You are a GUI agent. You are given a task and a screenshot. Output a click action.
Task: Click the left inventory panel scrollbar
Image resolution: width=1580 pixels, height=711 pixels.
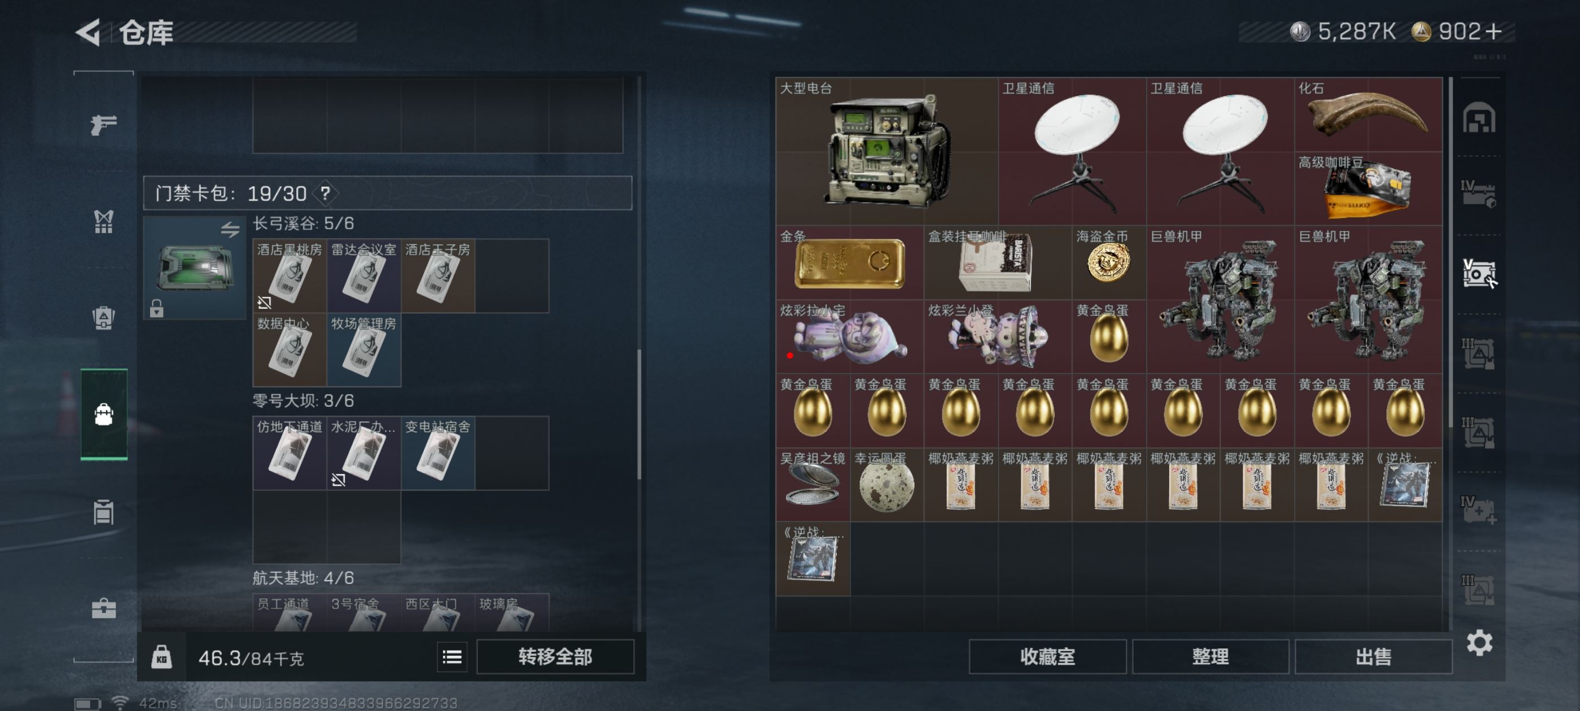click(639, 414)
